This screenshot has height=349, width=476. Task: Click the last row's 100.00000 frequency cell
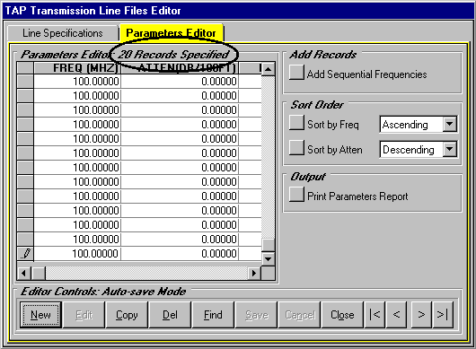[77, 254]
